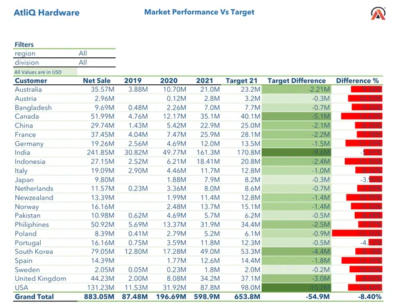Open the region filter value All
Image resolution: width=401 pixels, height=308 pixels.
pos(83,54)
